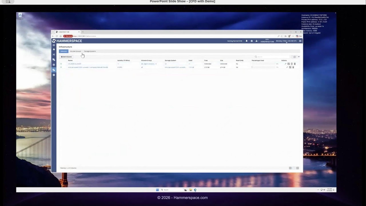
Task: Open the user account menu icon
Action: coord(256,41)
